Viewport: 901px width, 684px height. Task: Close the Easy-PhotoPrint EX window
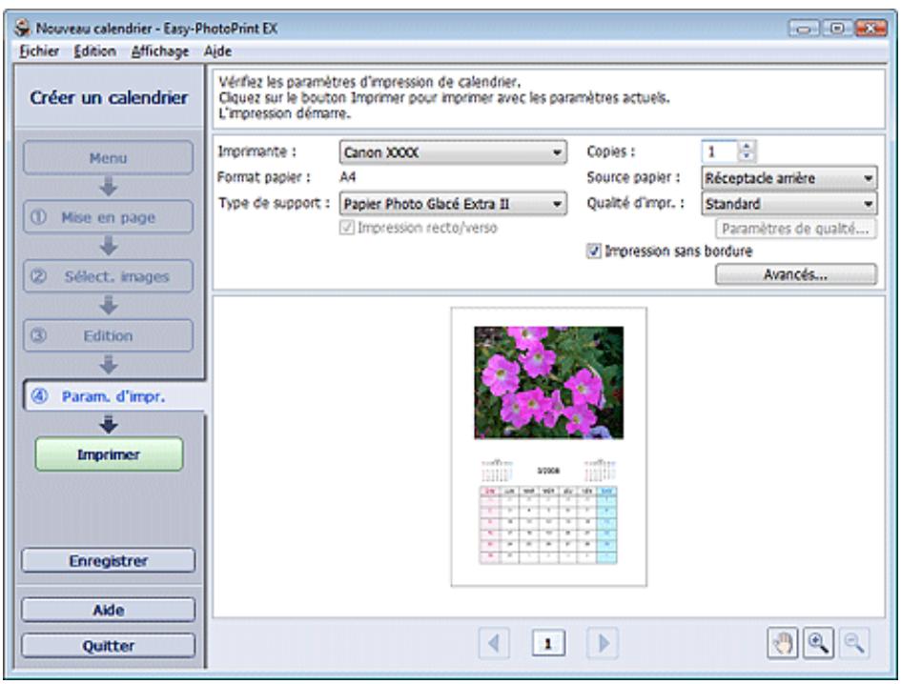pyautogui.click(x=870, y=28)
